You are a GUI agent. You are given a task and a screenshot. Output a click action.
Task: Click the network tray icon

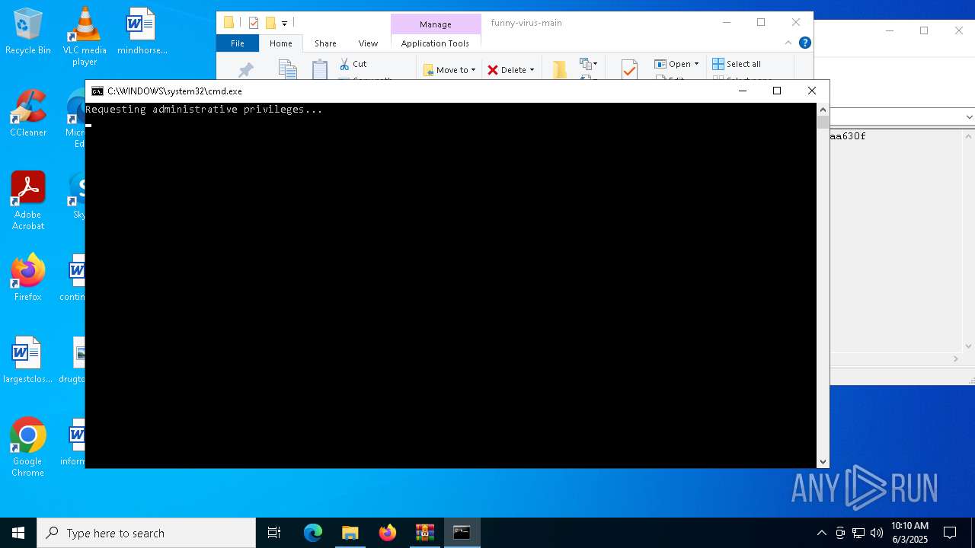(858, 533)
